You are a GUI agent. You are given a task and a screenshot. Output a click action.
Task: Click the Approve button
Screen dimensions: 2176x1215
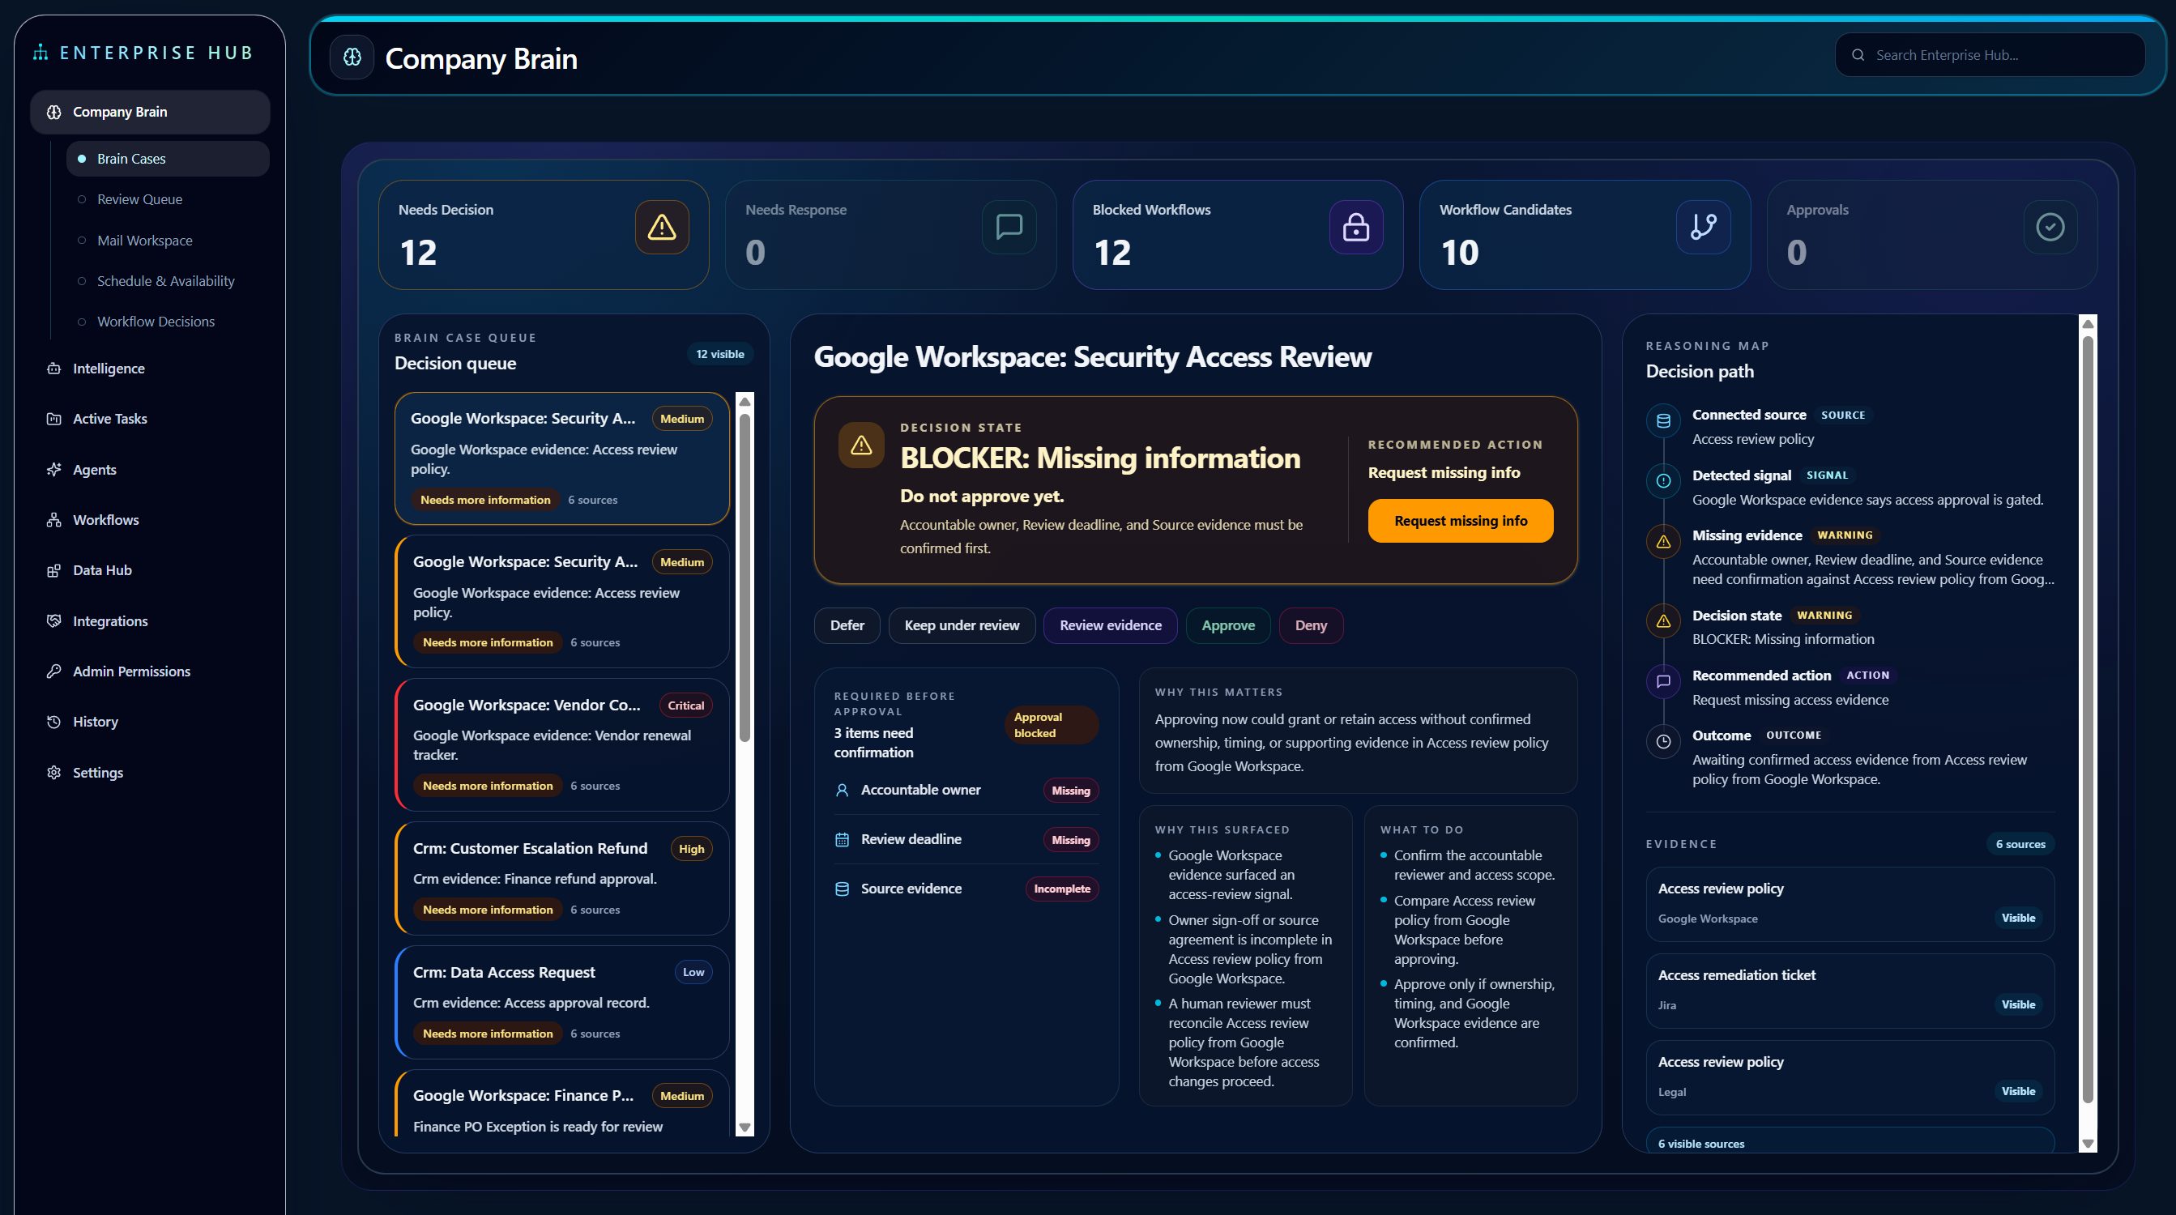[x=1228, y=625]
